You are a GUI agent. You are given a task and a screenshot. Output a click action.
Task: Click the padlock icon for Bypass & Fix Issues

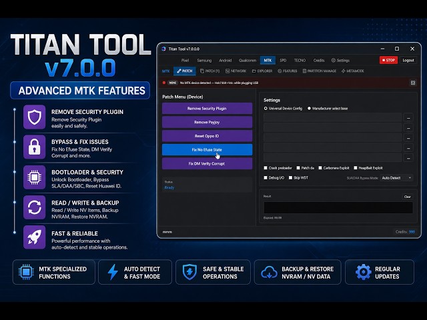tap(35, 147)
